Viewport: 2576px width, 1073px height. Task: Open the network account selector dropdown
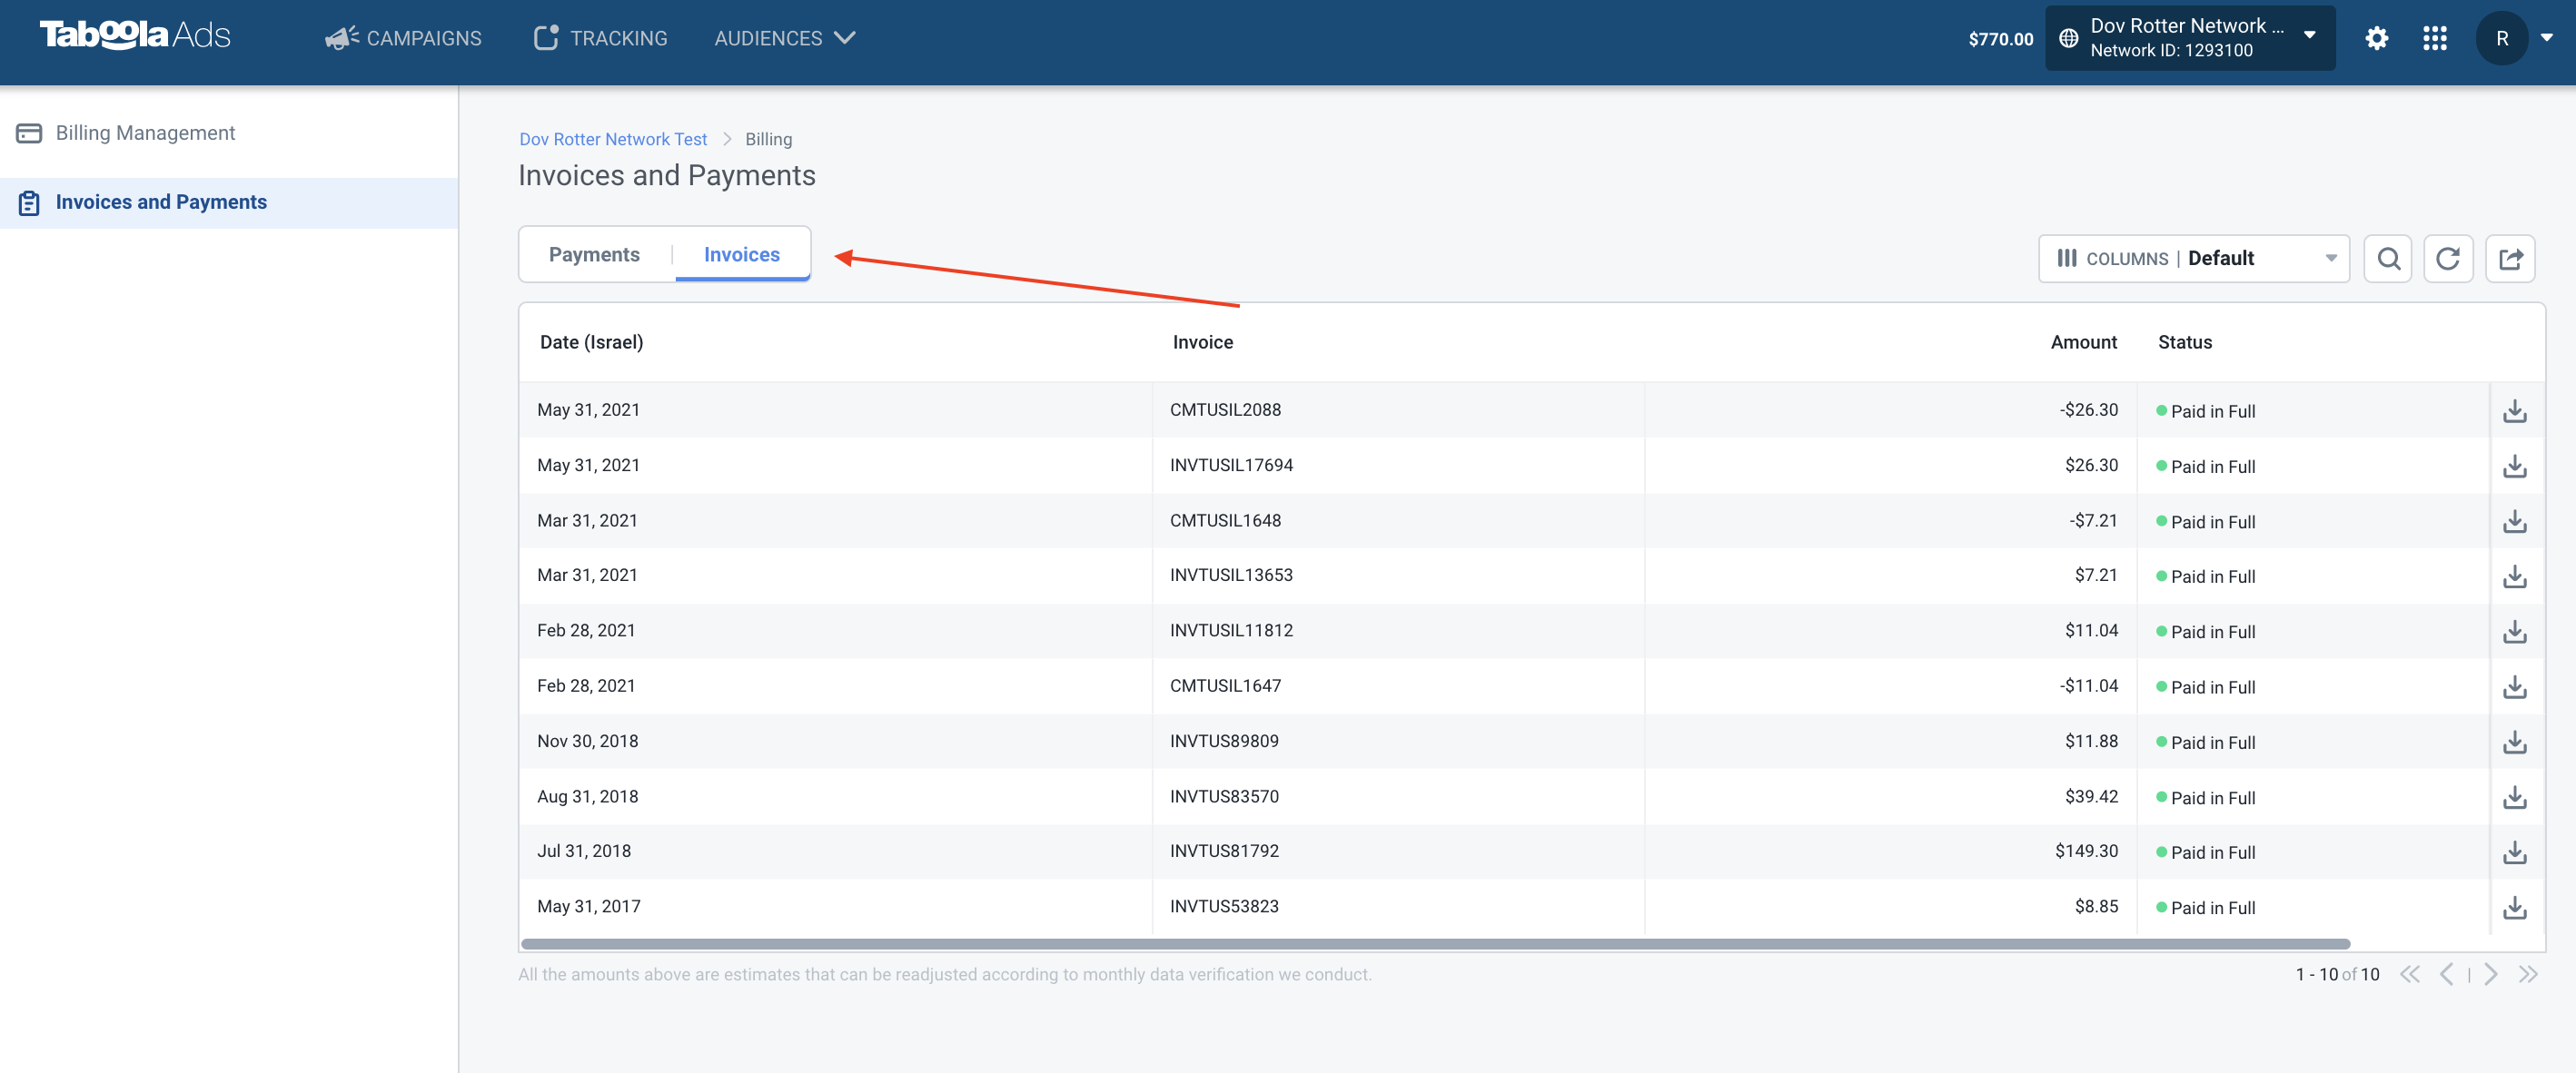click(x=2190, y=38)
